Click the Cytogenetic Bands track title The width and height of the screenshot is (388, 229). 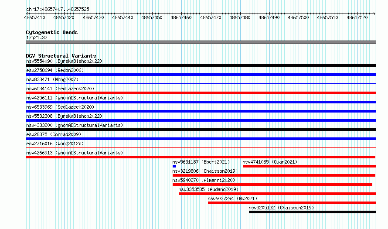pyautogui.click(x=52, y=32)
